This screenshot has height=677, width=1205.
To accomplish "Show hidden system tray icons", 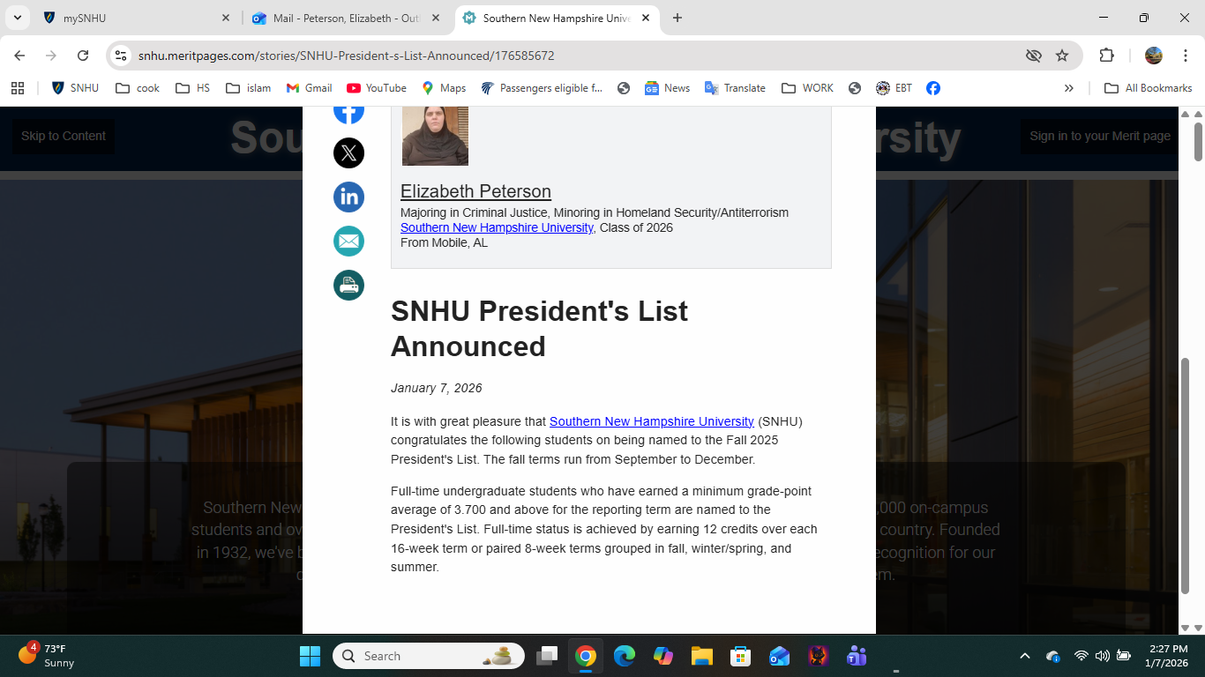I will point(1024,656).
